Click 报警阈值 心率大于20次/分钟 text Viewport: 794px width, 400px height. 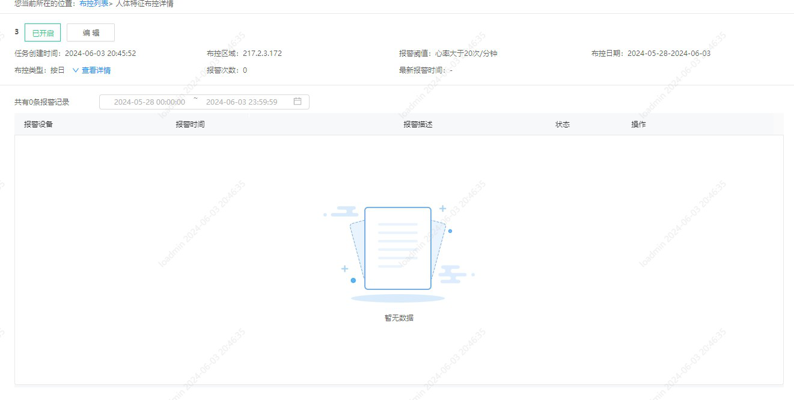coord(448,54)
